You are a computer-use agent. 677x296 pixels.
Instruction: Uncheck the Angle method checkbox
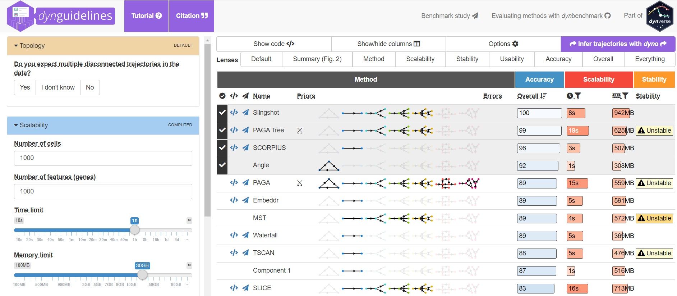tap(222, 165)
